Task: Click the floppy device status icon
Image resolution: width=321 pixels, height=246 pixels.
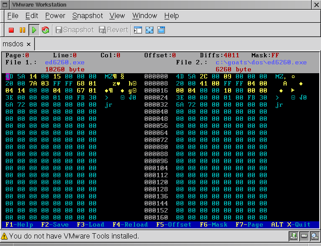Action: (294, 236)
